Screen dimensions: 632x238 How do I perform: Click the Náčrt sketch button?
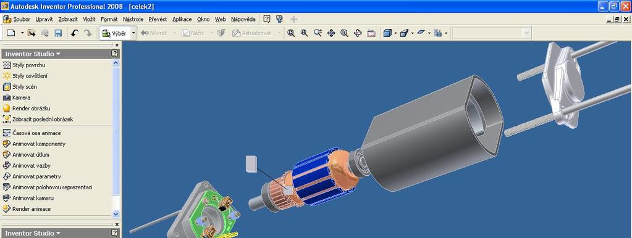coord(193,33)
